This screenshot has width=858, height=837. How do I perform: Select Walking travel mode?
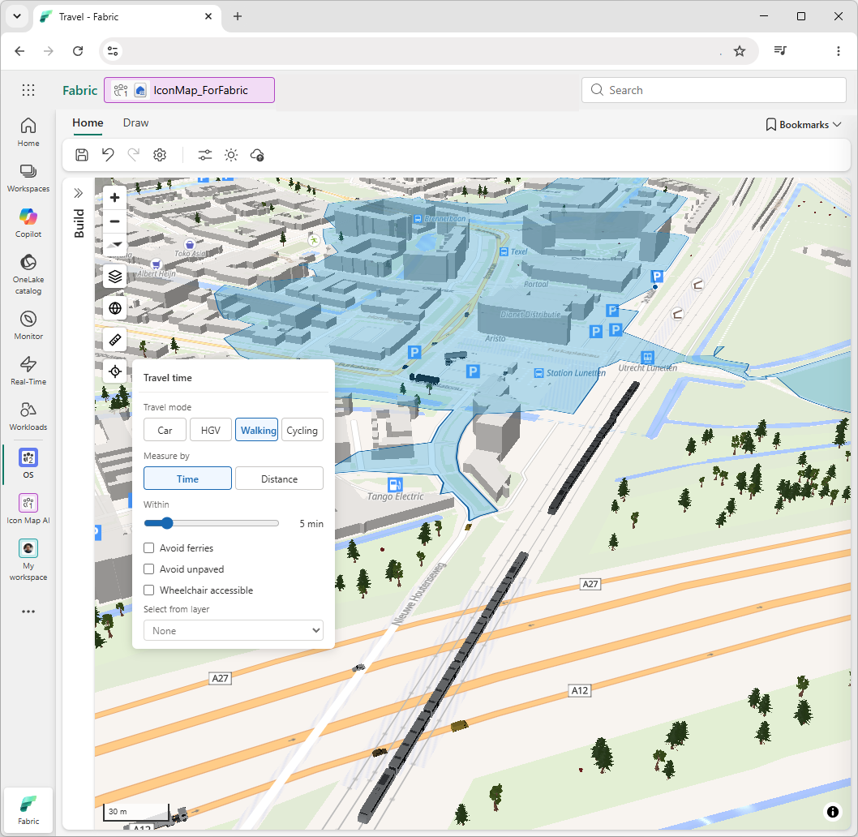point(256,430)
